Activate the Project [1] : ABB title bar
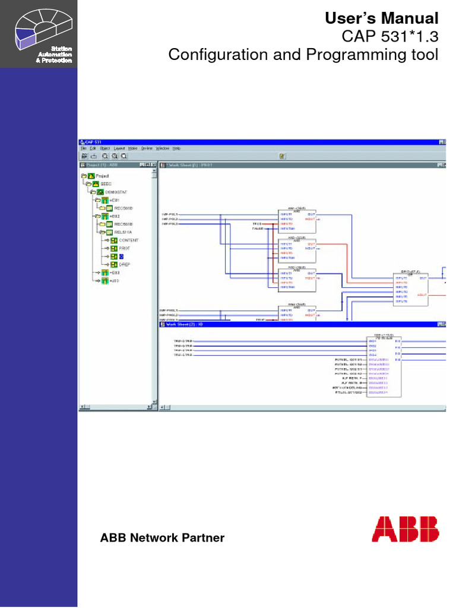This screenshot has width=456, height=608. [x=118, y=165]
